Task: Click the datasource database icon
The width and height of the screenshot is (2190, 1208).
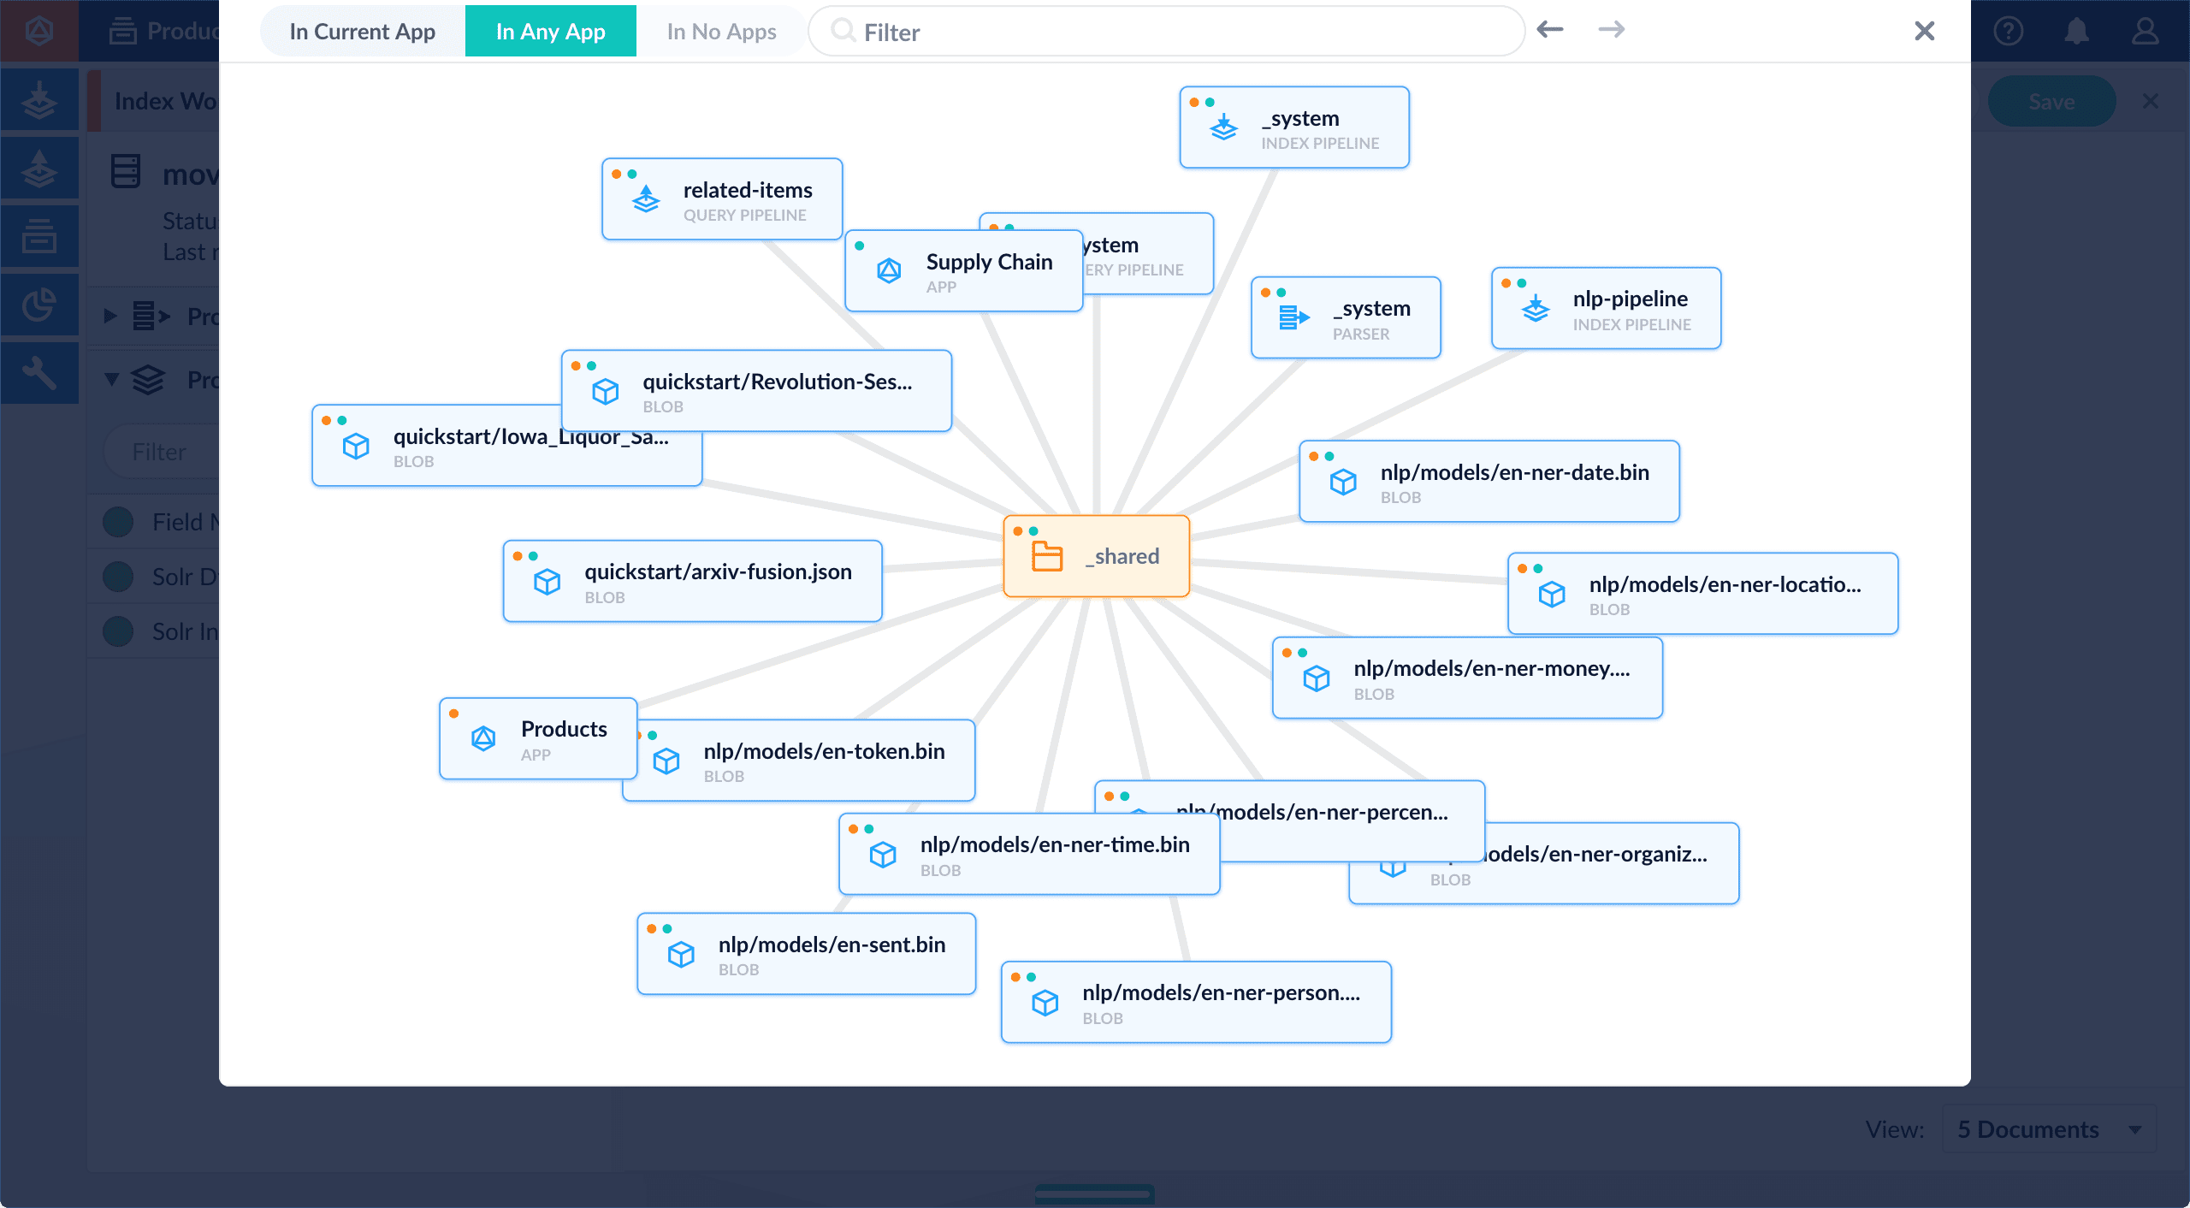Action: (x=126, y=171)
